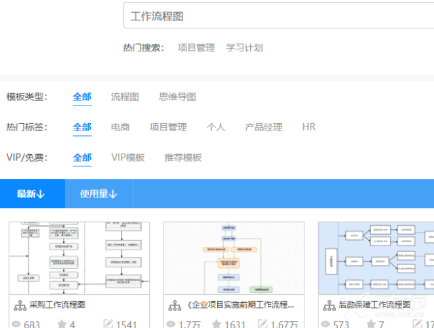Click the edit icon next to 1541
This screenshot has height=328, width=434.
point(108,324)
